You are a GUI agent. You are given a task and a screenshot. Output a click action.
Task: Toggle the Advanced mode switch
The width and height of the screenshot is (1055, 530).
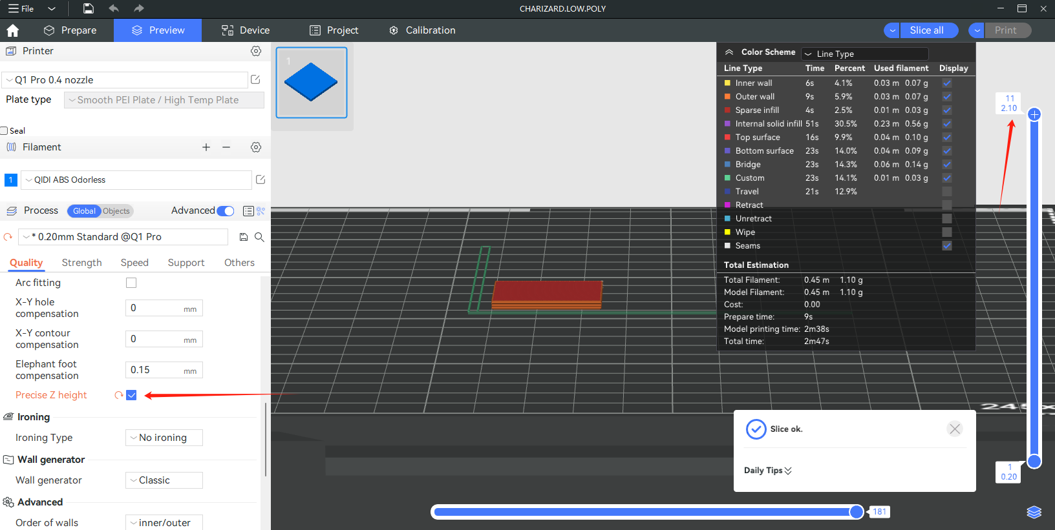[x=226, y=211]
